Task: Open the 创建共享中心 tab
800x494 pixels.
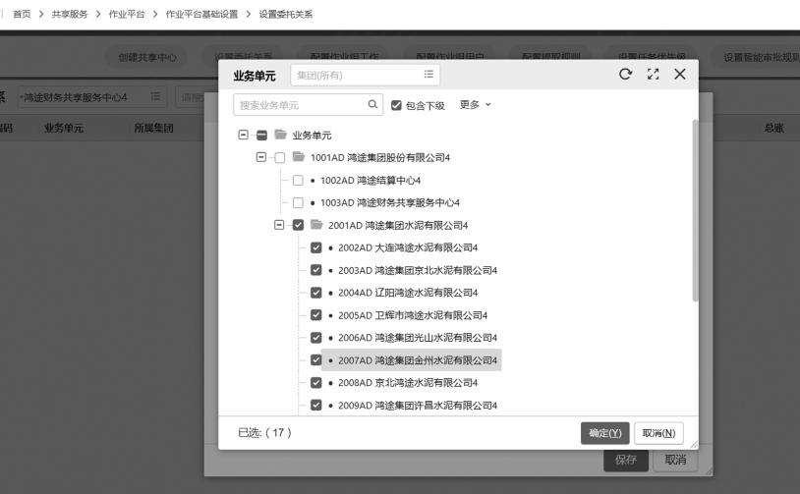Action: coord(147,57)
